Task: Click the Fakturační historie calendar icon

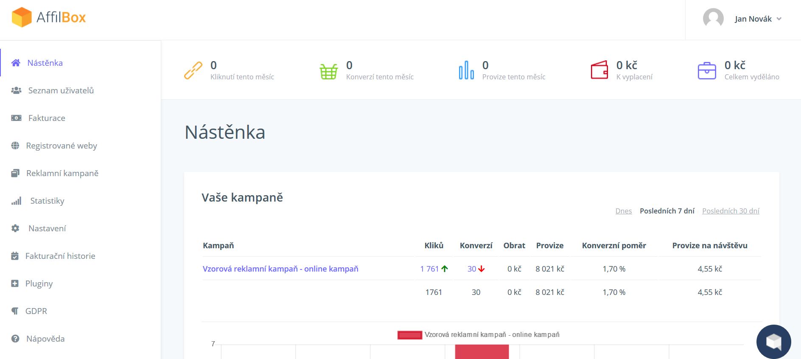Action: point(15,256)
